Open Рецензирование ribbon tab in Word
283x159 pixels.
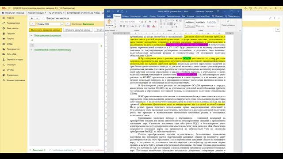pyautogui.click(x=173, y=16)
